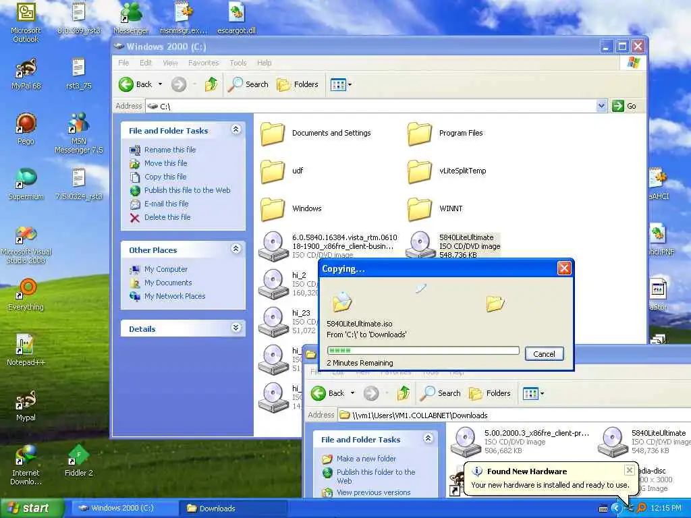Expand the Details panel
691x518 pixels.
pos(236,328)
